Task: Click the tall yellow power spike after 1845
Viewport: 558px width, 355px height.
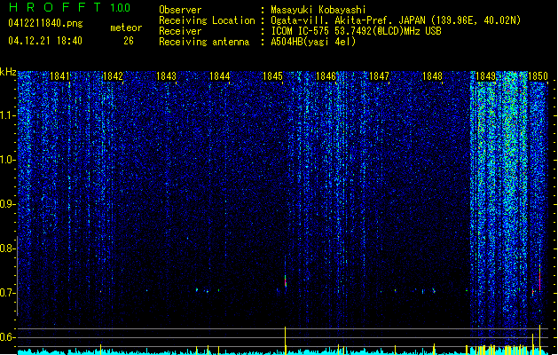Action: (x=286, y=341)
